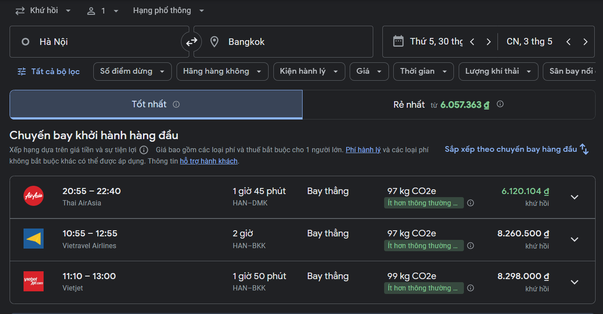Click the info icon beside Rẻ nhất price
The height and width of the screenshot is (314, 603).
coord(500,104)
